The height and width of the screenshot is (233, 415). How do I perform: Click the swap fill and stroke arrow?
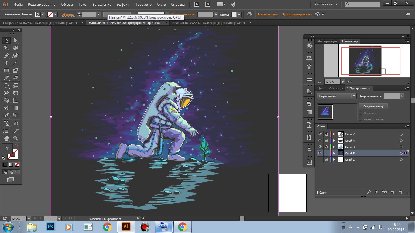coord(17,145)
